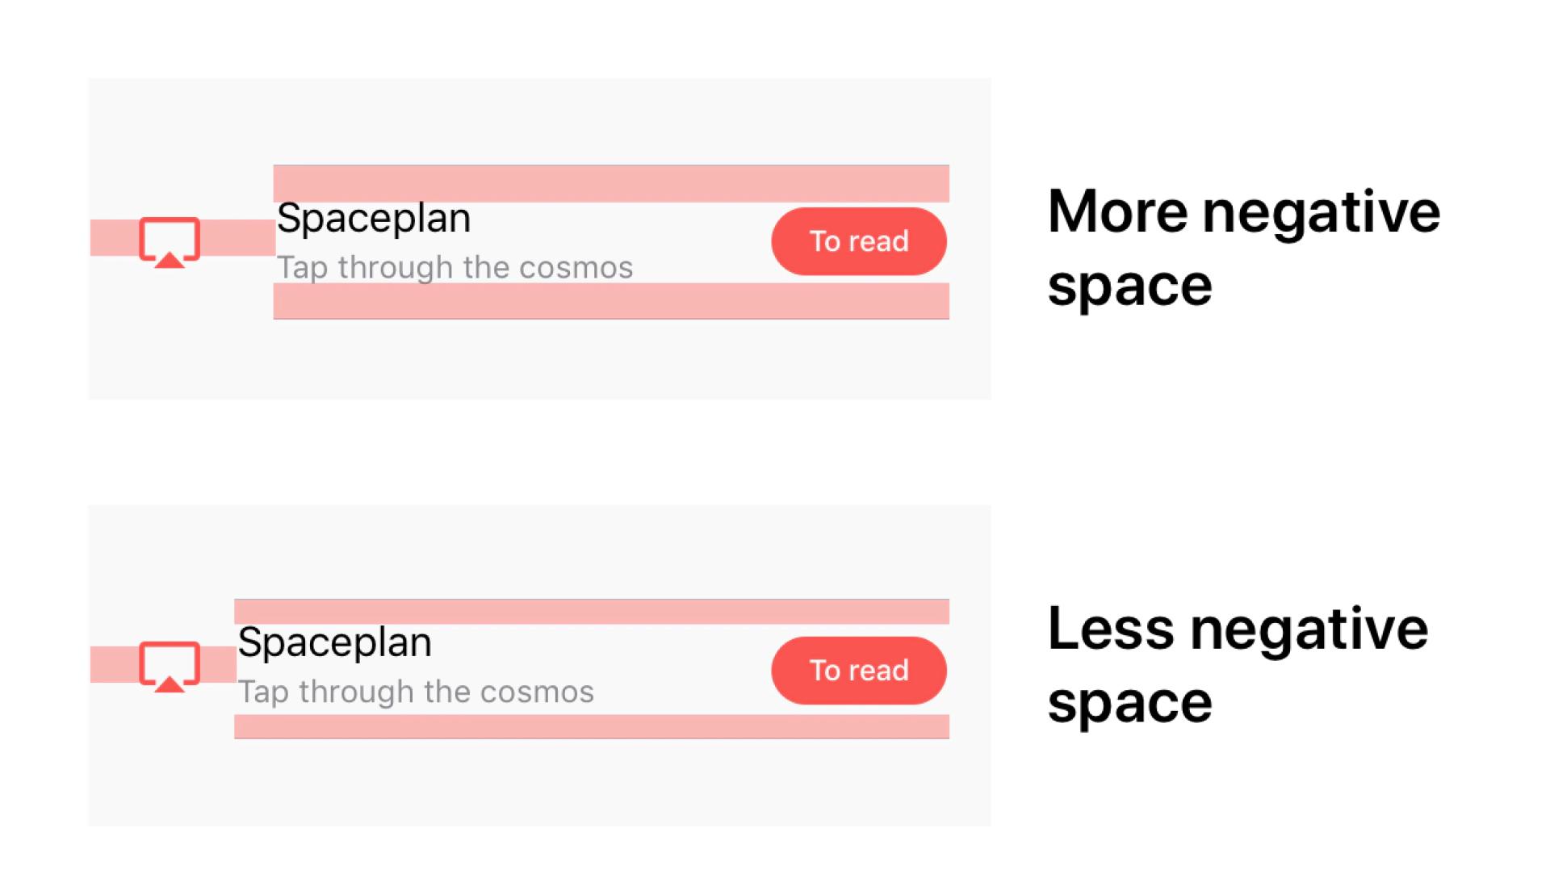This screenshot has width=1550, height=895.
Task: Click 'Tap through the cosmos' subtitle in top card
Action: coord(456,267)
